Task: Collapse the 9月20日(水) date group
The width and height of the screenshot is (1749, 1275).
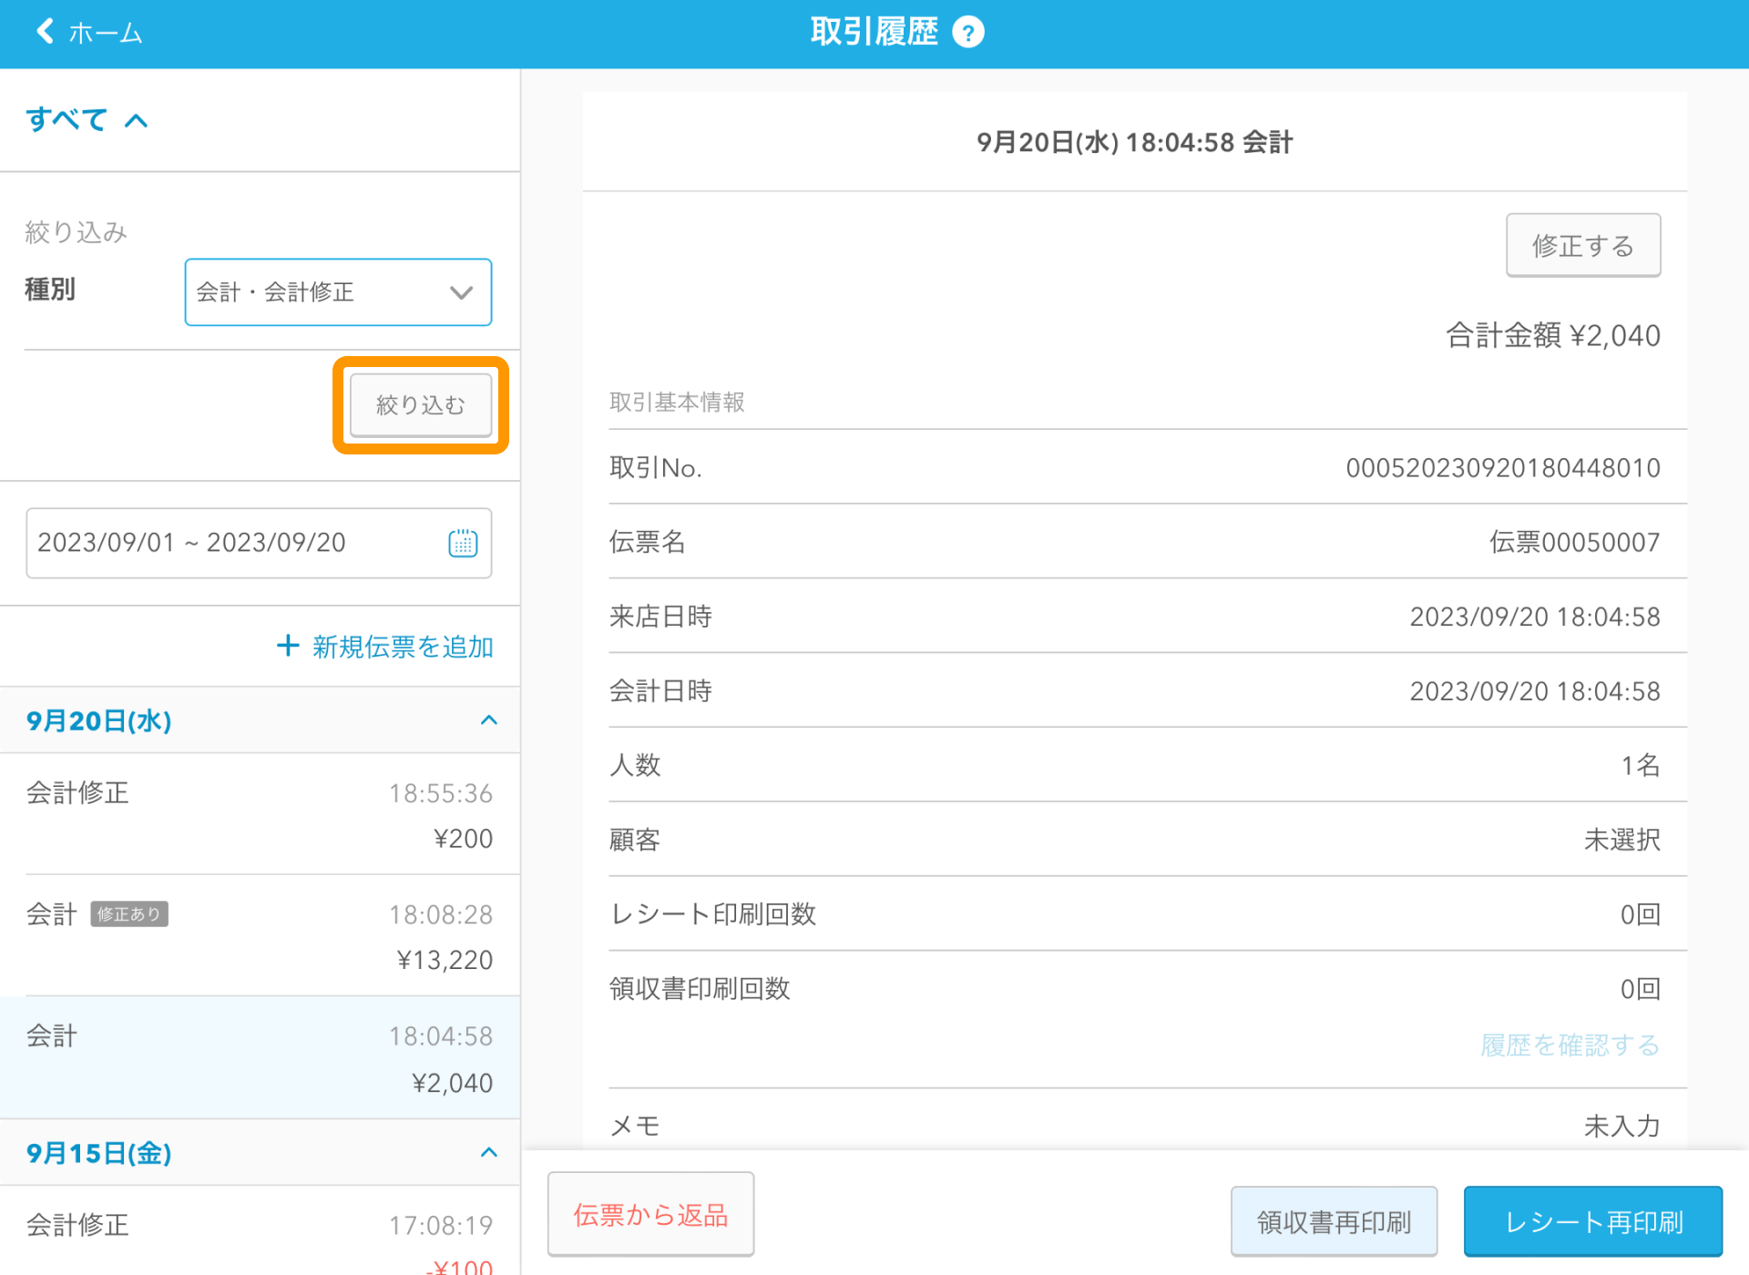Action: (489, 720)
